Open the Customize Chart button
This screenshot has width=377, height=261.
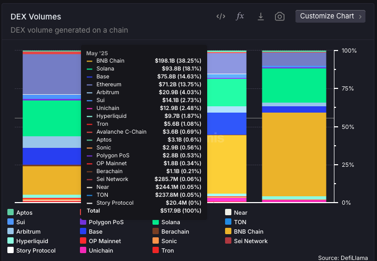(x=330, y=16)
